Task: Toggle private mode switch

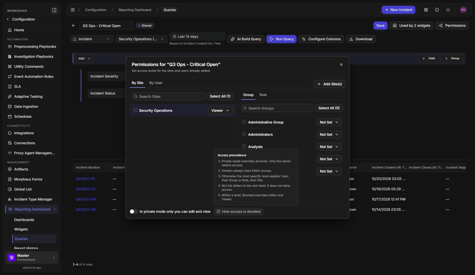Action: (x=134, y=211)
